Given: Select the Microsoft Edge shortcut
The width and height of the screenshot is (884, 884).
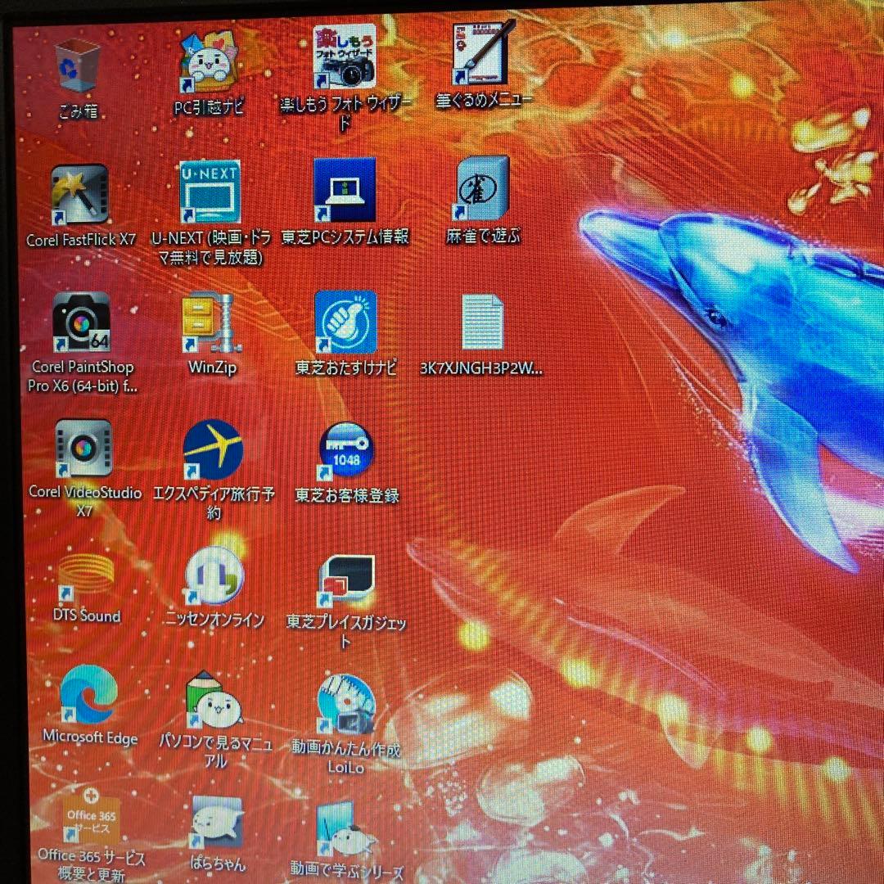Looking at the screenshot, I should [x=89, y=695].
